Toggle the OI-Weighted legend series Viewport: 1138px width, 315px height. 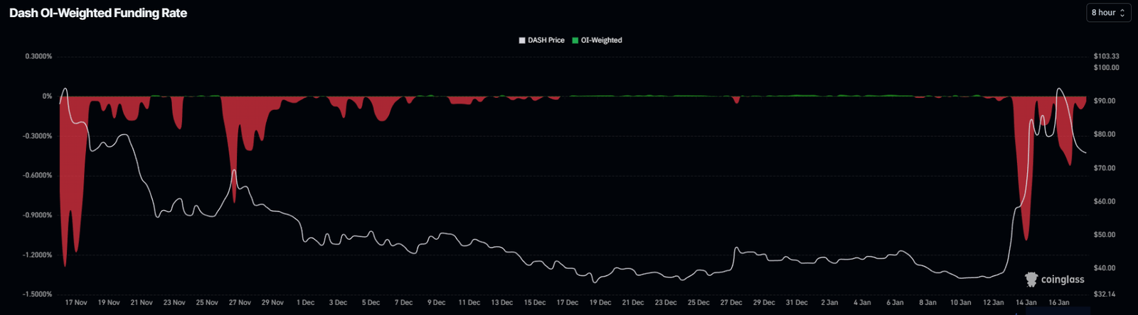pyautogui.click(x=597, y=40)
